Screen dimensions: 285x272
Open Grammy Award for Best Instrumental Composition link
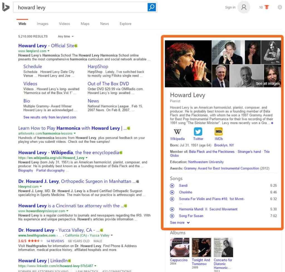point(221,169)
